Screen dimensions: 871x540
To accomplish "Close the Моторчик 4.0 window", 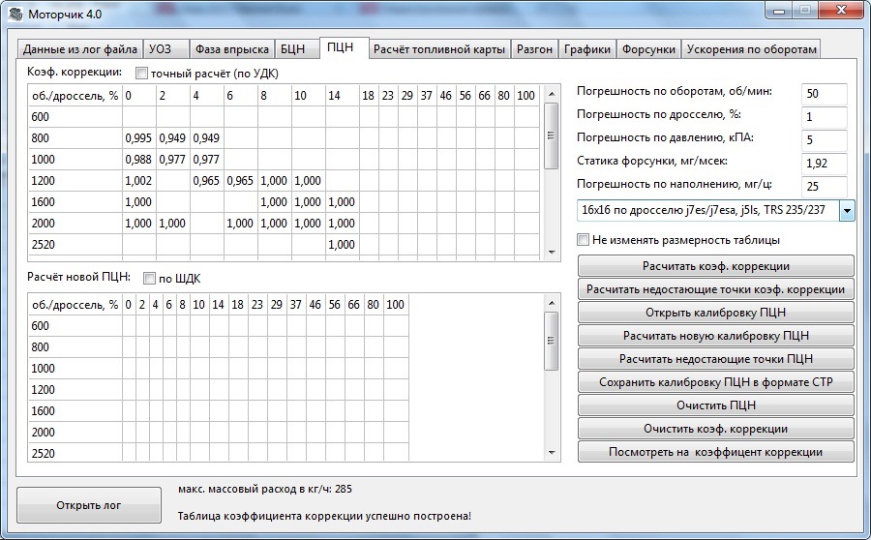I will click(842, 10).
